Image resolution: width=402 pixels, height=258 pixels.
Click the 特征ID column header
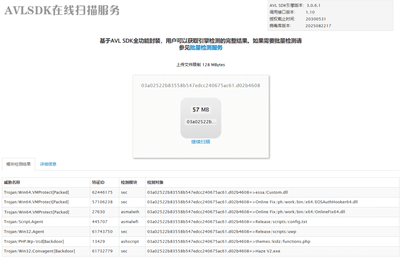(x=98, y=182)
